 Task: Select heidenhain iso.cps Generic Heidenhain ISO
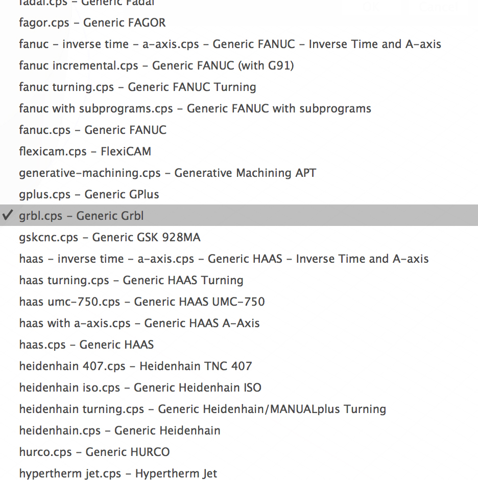(140, 387)
